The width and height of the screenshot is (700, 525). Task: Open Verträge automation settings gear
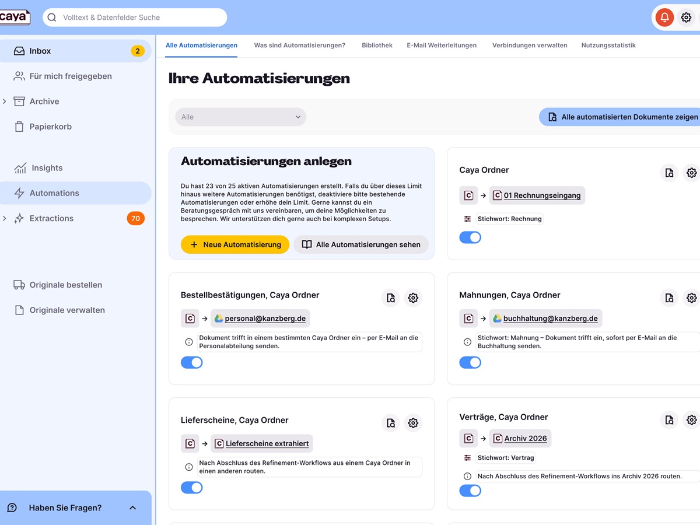click(691, 420)
